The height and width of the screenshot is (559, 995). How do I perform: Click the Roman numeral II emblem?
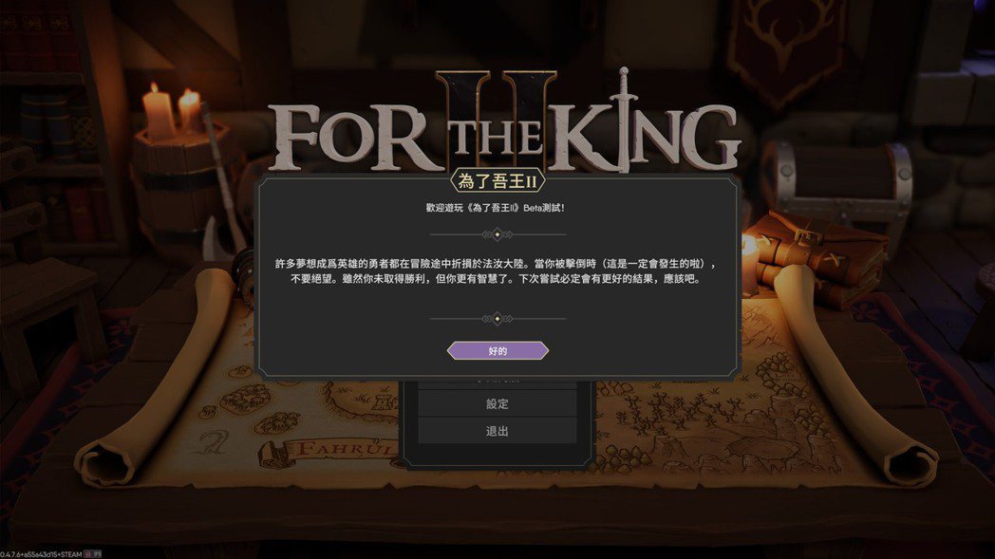497,118
